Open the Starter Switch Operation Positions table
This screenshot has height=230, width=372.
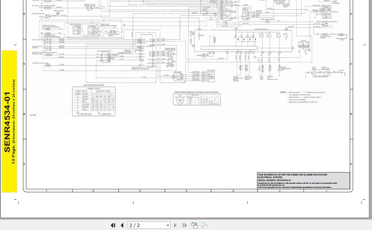(x=197, y=99)
